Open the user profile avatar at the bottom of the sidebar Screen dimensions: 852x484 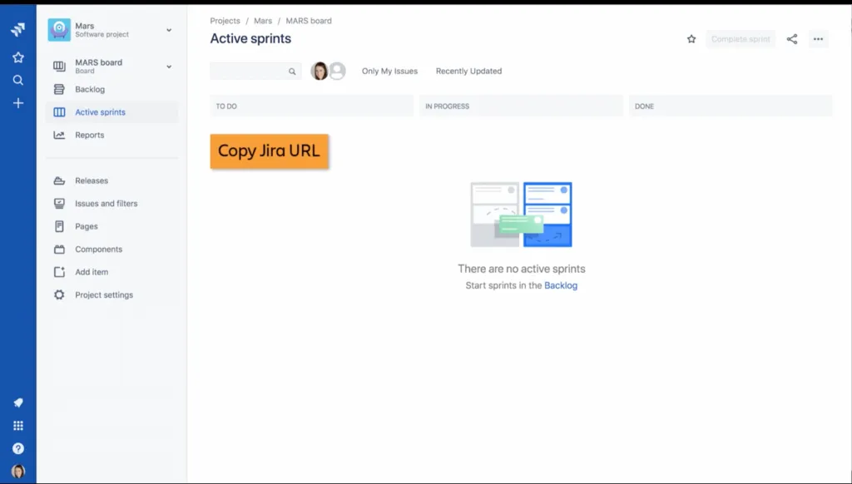[18, 471]
